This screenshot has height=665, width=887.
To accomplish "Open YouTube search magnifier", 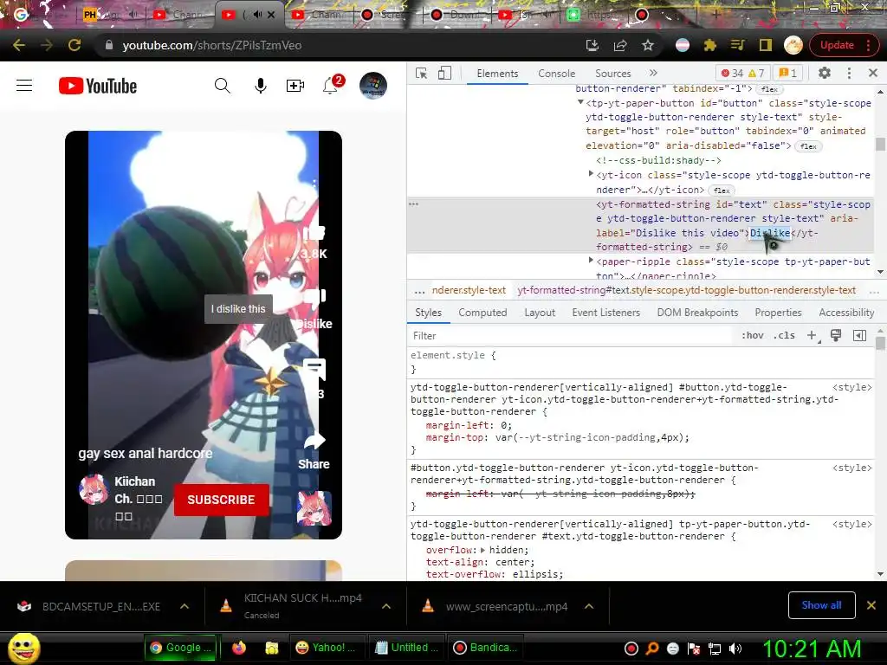I will [223, 86].
